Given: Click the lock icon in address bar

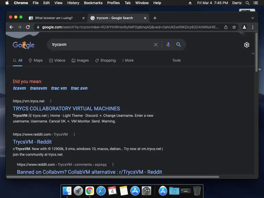Looking at the screenshot, I should click(x=38, y=27).
